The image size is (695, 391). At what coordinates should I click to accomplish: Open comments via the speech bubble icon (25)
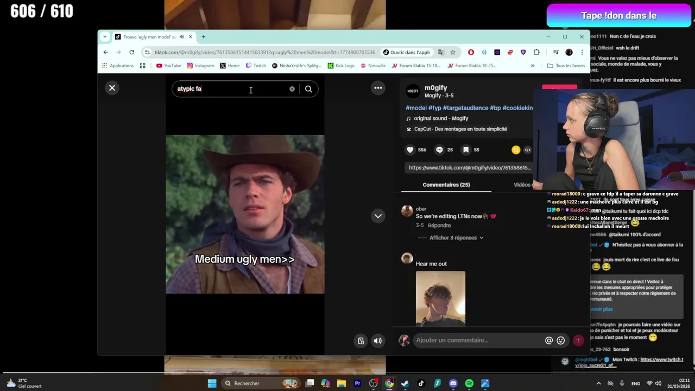[x=439, y=150]
